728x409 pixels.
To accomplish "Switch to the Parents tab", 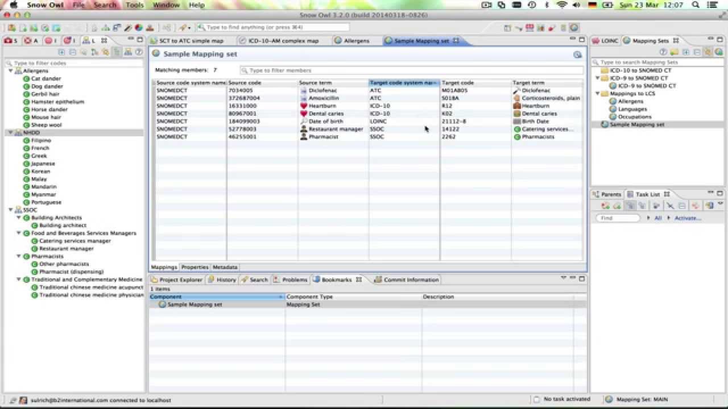I will [607, 194].
